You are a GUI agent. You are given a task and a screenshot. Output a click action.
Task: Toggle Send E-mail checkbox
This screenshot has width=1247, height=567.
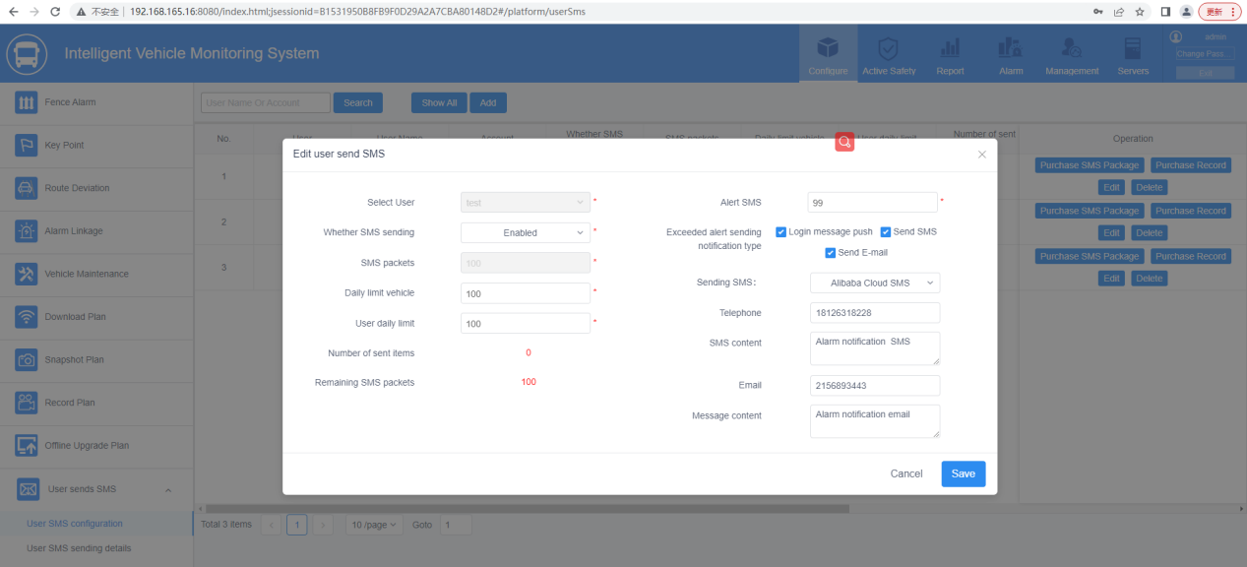(831, 253)
